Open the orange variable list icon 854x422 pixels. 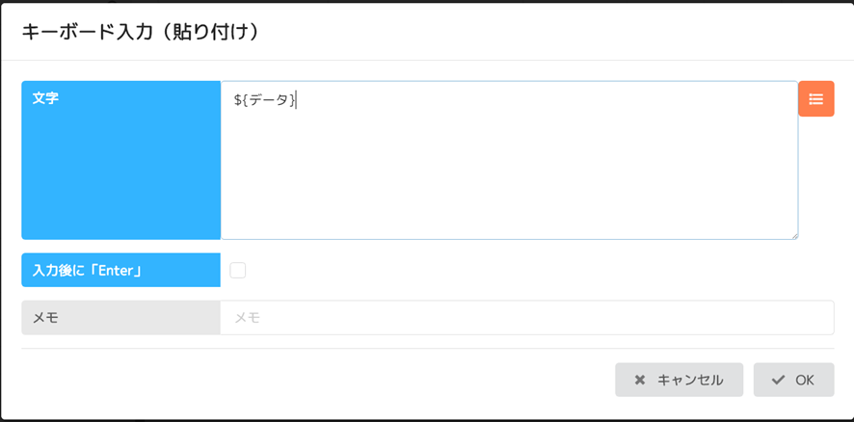point(815,98)
